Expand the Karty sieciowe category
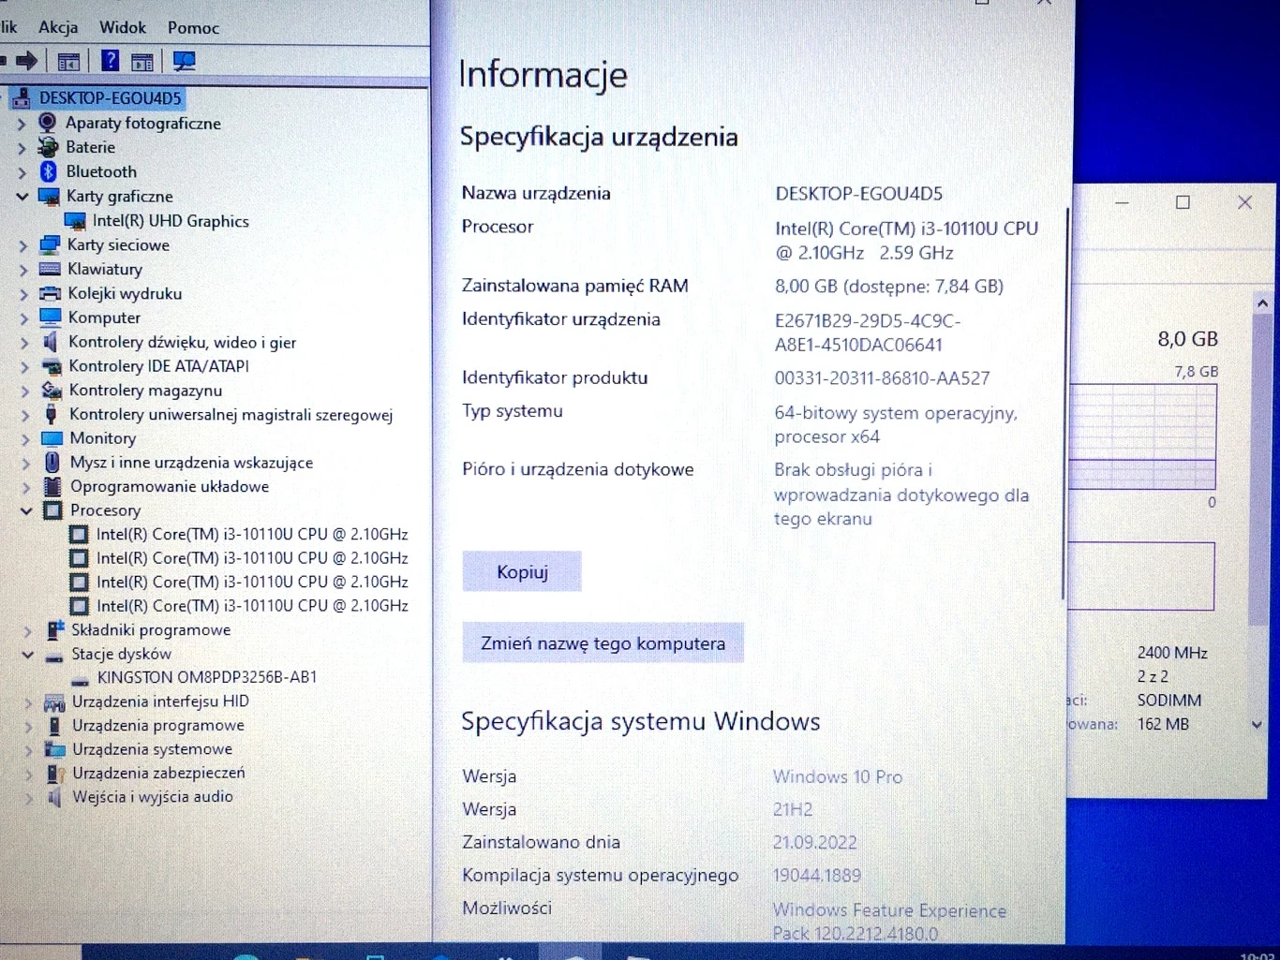 tap(22, 245)
